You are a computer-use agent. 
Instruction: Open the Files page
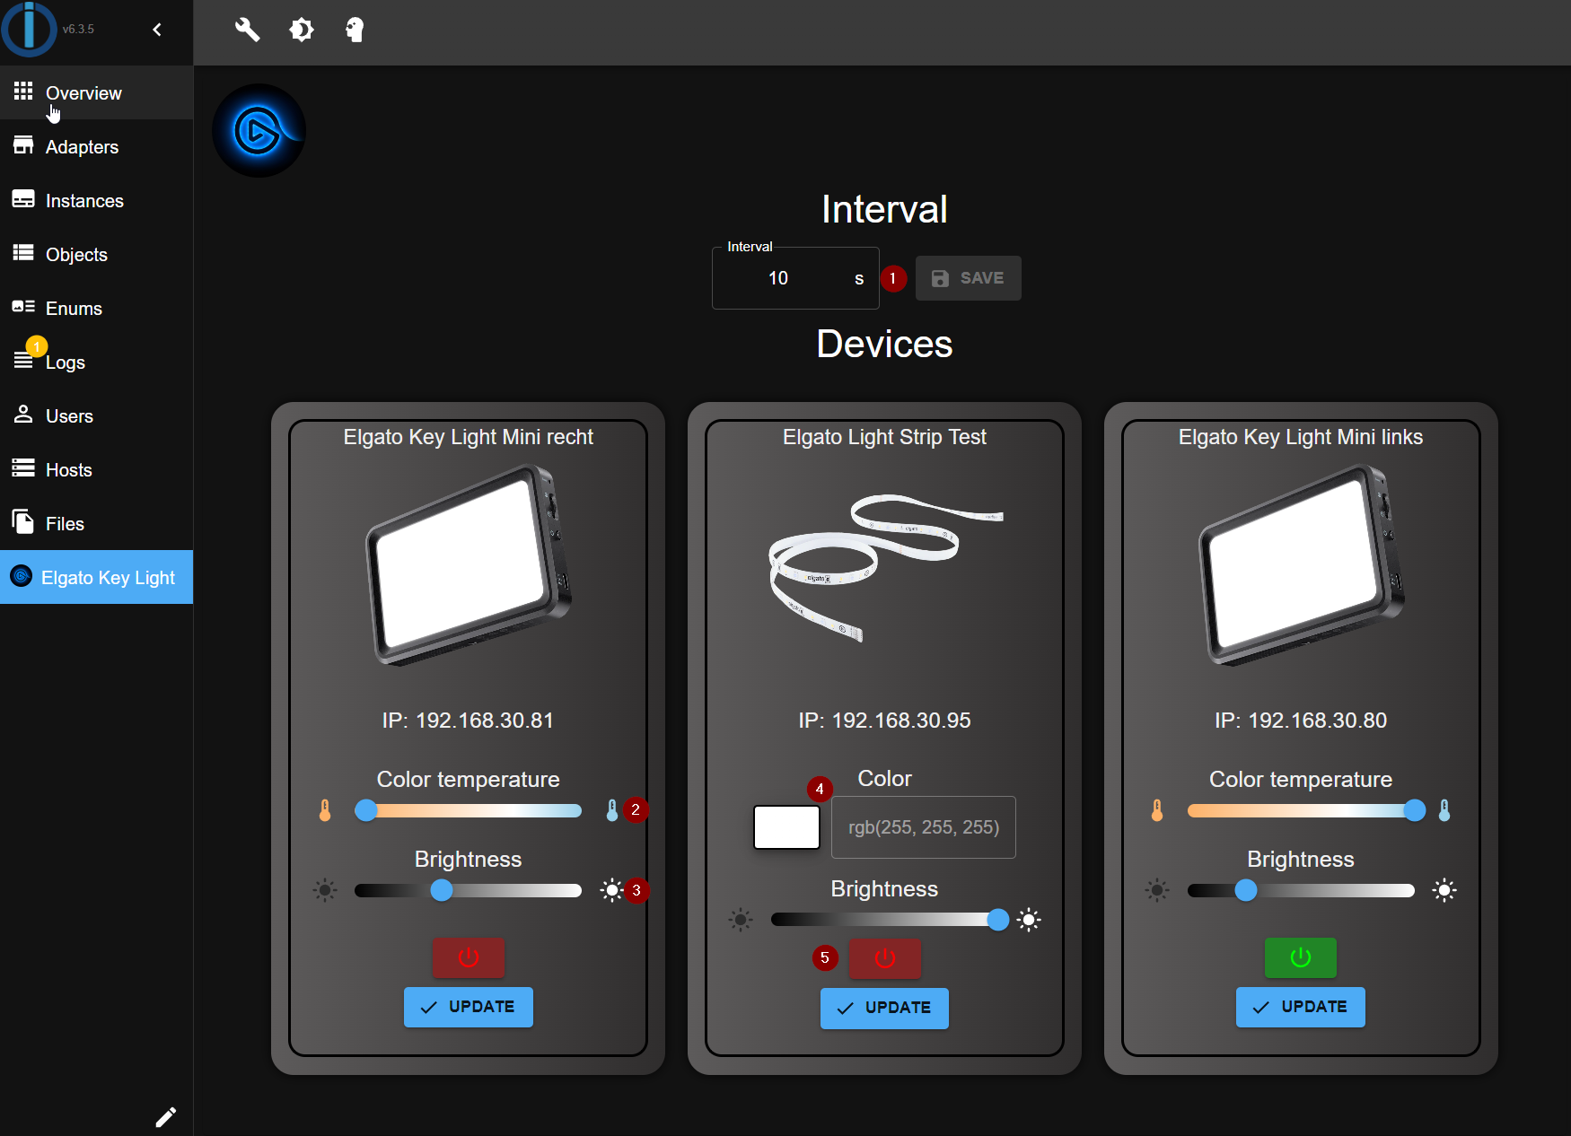(96, 523)
